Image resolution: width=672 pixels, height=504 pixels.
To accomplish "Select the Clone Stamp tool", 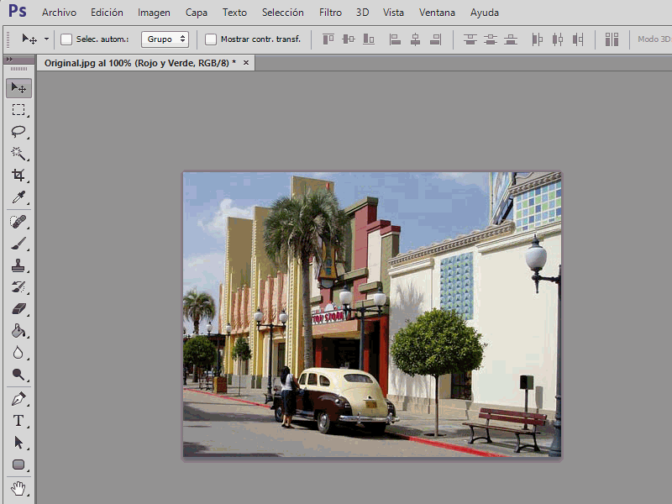I will pos(18,265).
